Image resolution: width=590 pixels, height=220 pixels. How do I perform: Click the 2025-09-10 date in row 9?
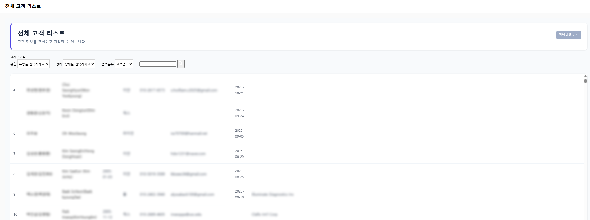[x=239, y=194]
